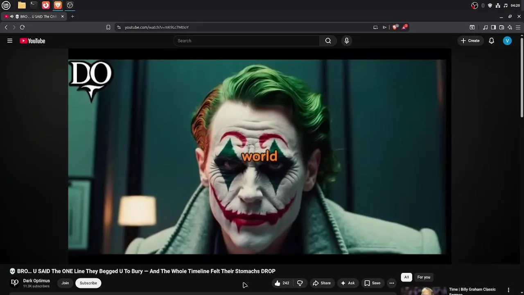
Task: Search by voice with the microphone
Action: click(347, 41)
